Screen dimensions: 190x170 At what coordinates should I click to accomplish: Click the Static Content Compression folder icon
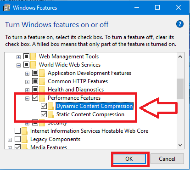point(50,114)
